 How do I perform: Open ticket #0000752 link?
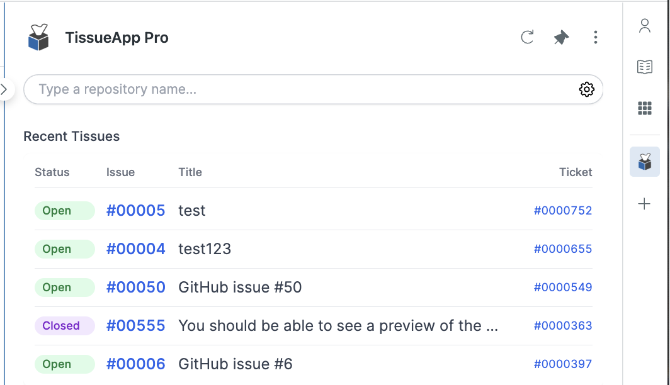563,210
